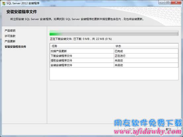Select the 扫描产品更新 task row
The image size is (183, 137).
114,51
